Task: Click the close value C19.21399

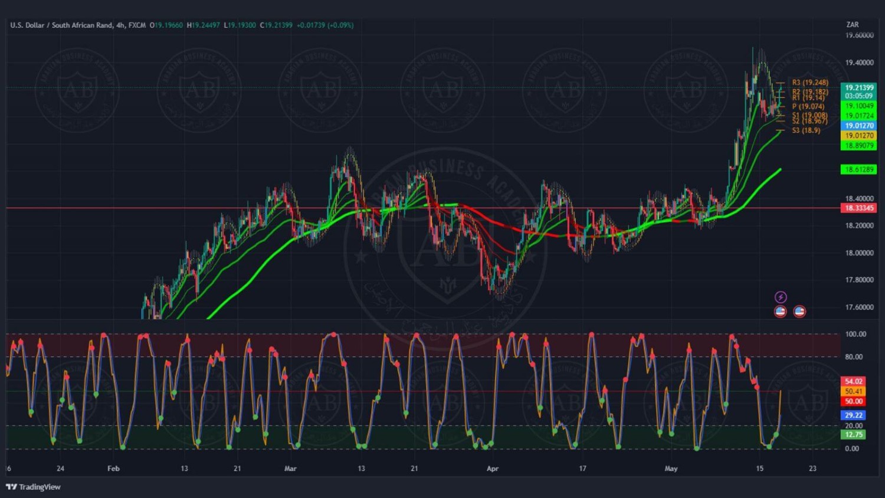Action: click(277, 25)
